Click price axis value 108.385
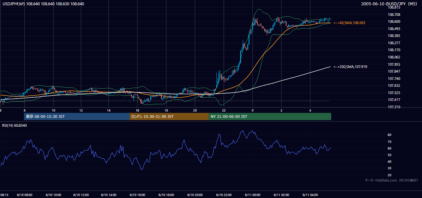This screenshot has width=422, height=198. point(394,36)
